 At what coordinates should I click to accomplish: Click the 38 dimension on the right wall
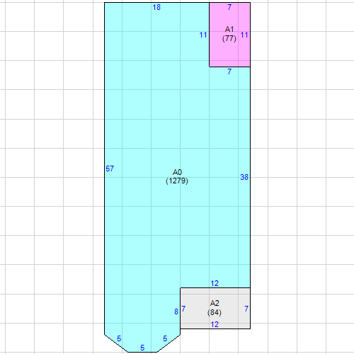[x=244, y=177]
